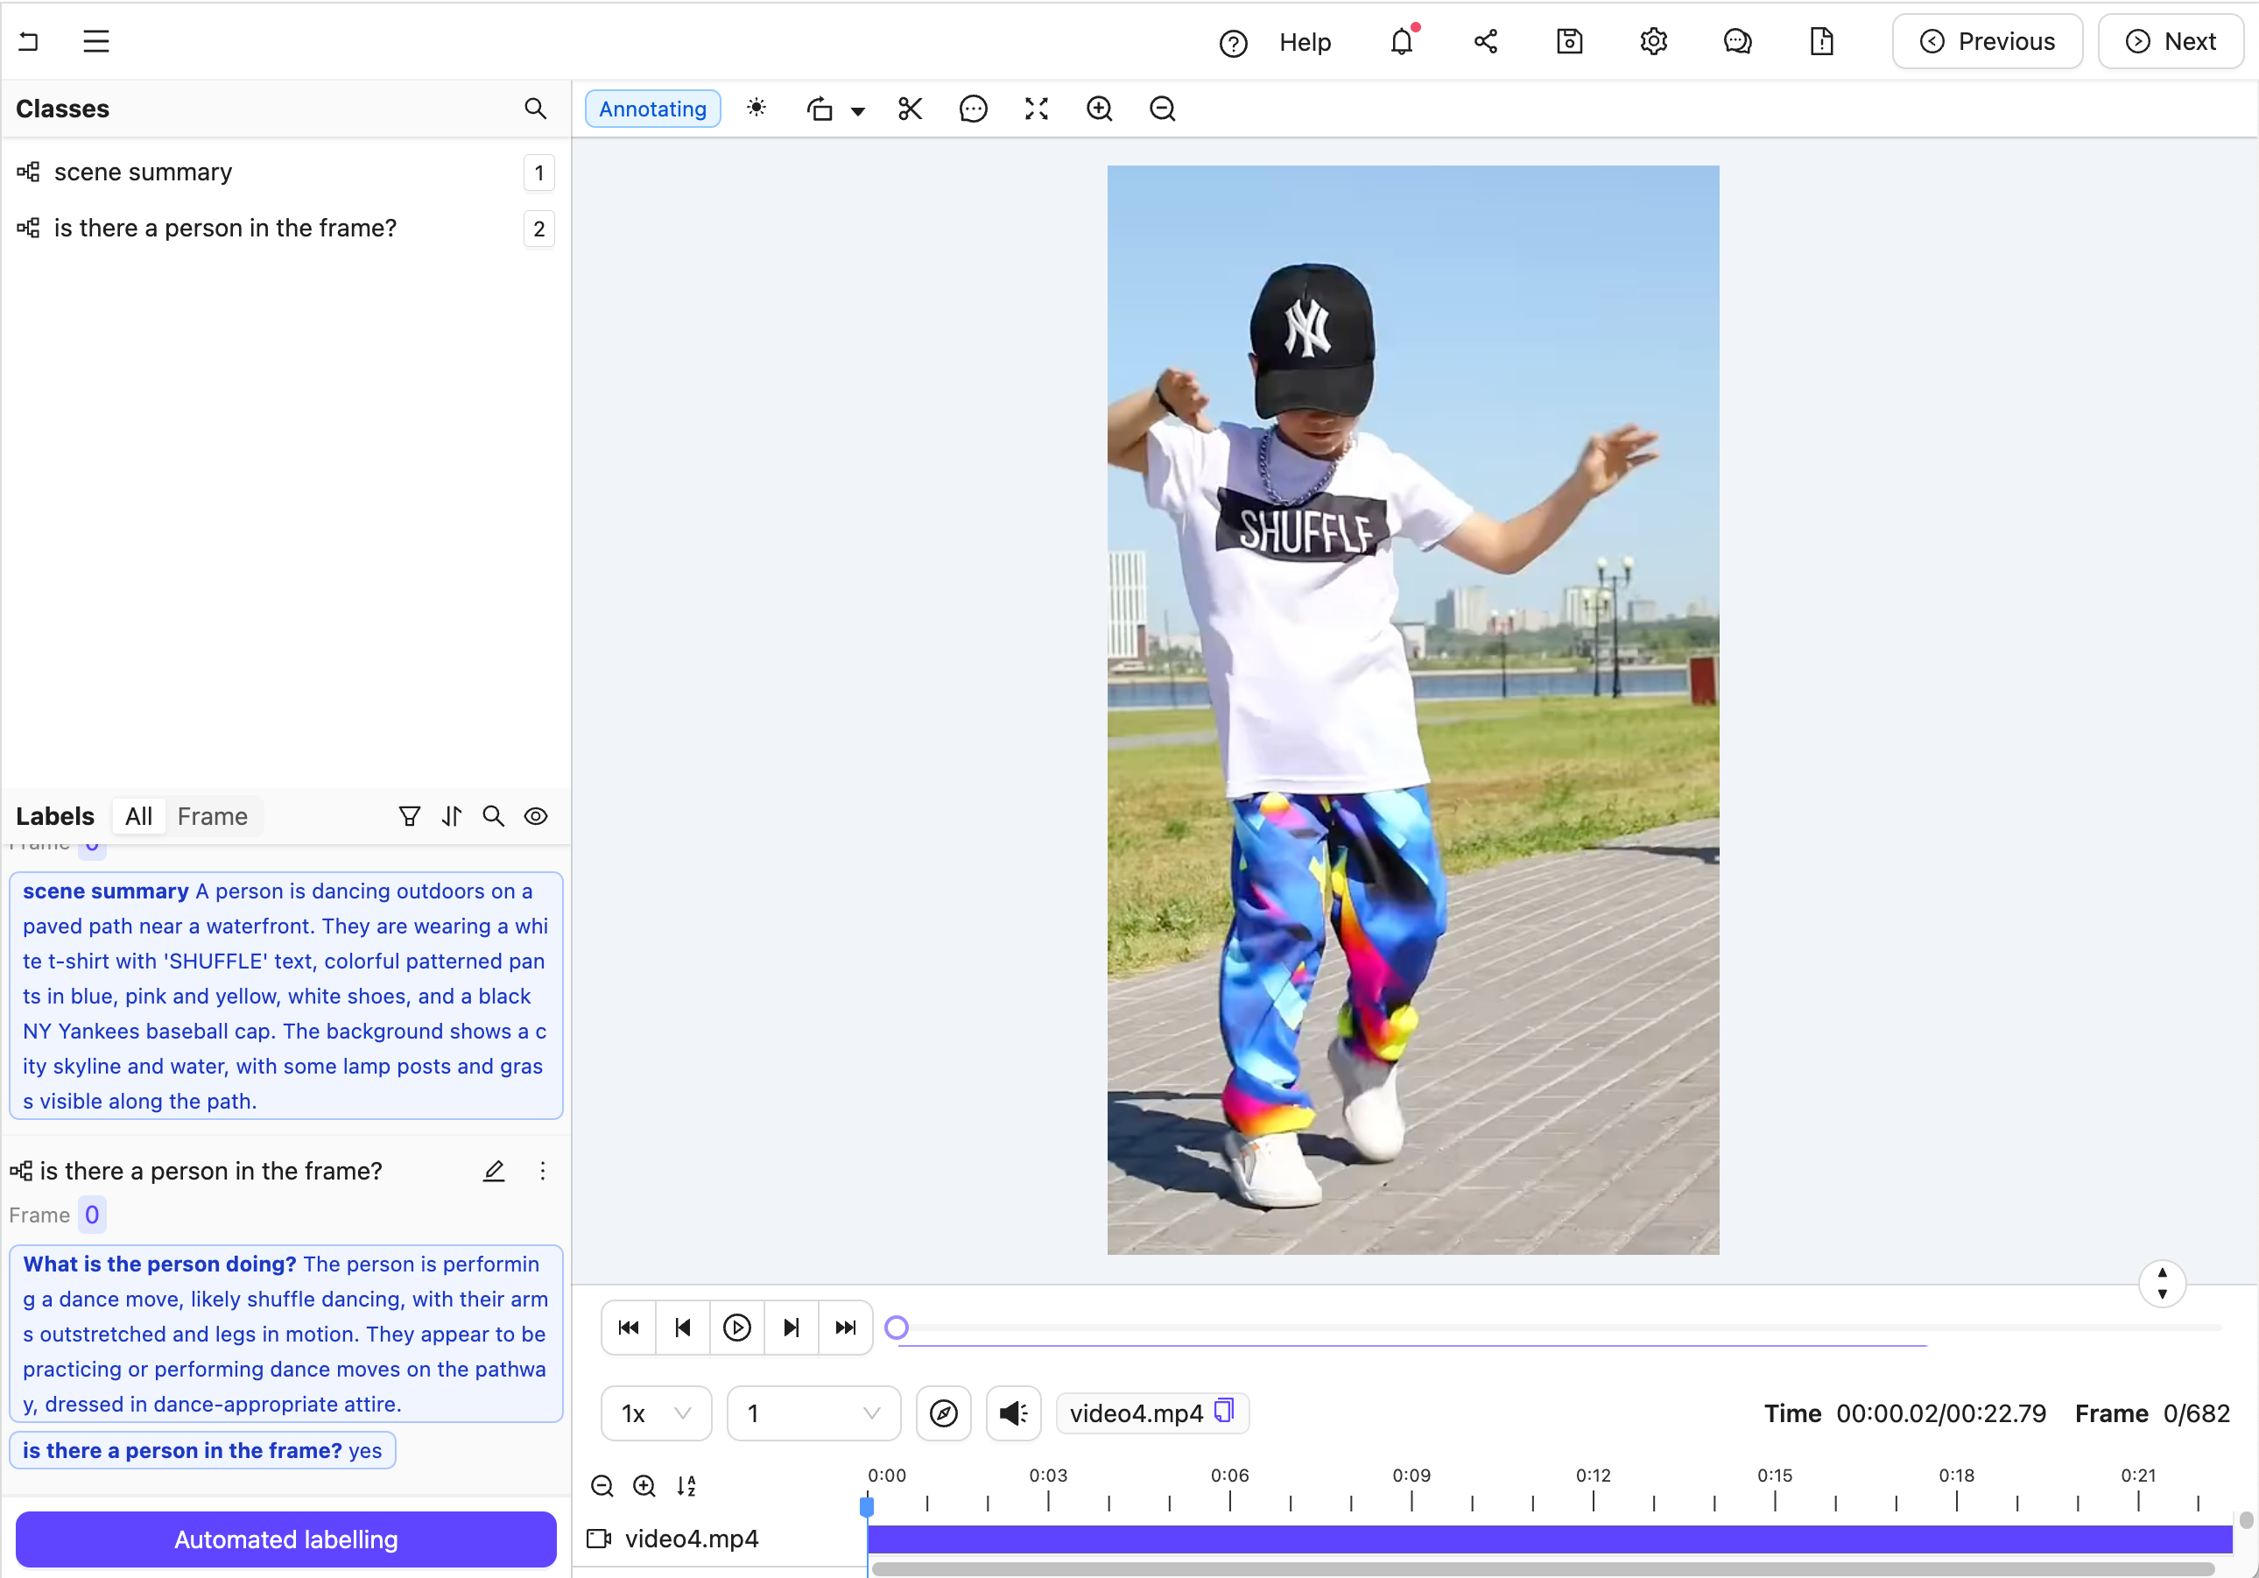The width and height of the screenshot is (2259, 1578).
Task: Click the timeline horizontal scrollbar
Action: coord(1543,1568)
